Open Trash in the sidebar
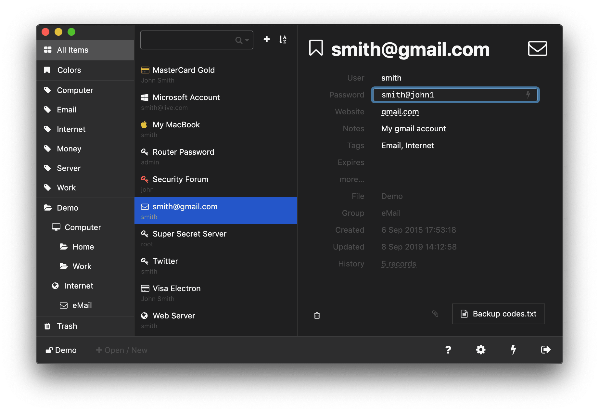Screen dimensions: 599x412 (85, 326)
